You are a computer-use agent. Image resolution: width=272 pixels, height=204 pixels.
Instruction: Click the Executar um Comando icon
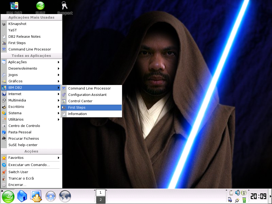pos(4,165)
